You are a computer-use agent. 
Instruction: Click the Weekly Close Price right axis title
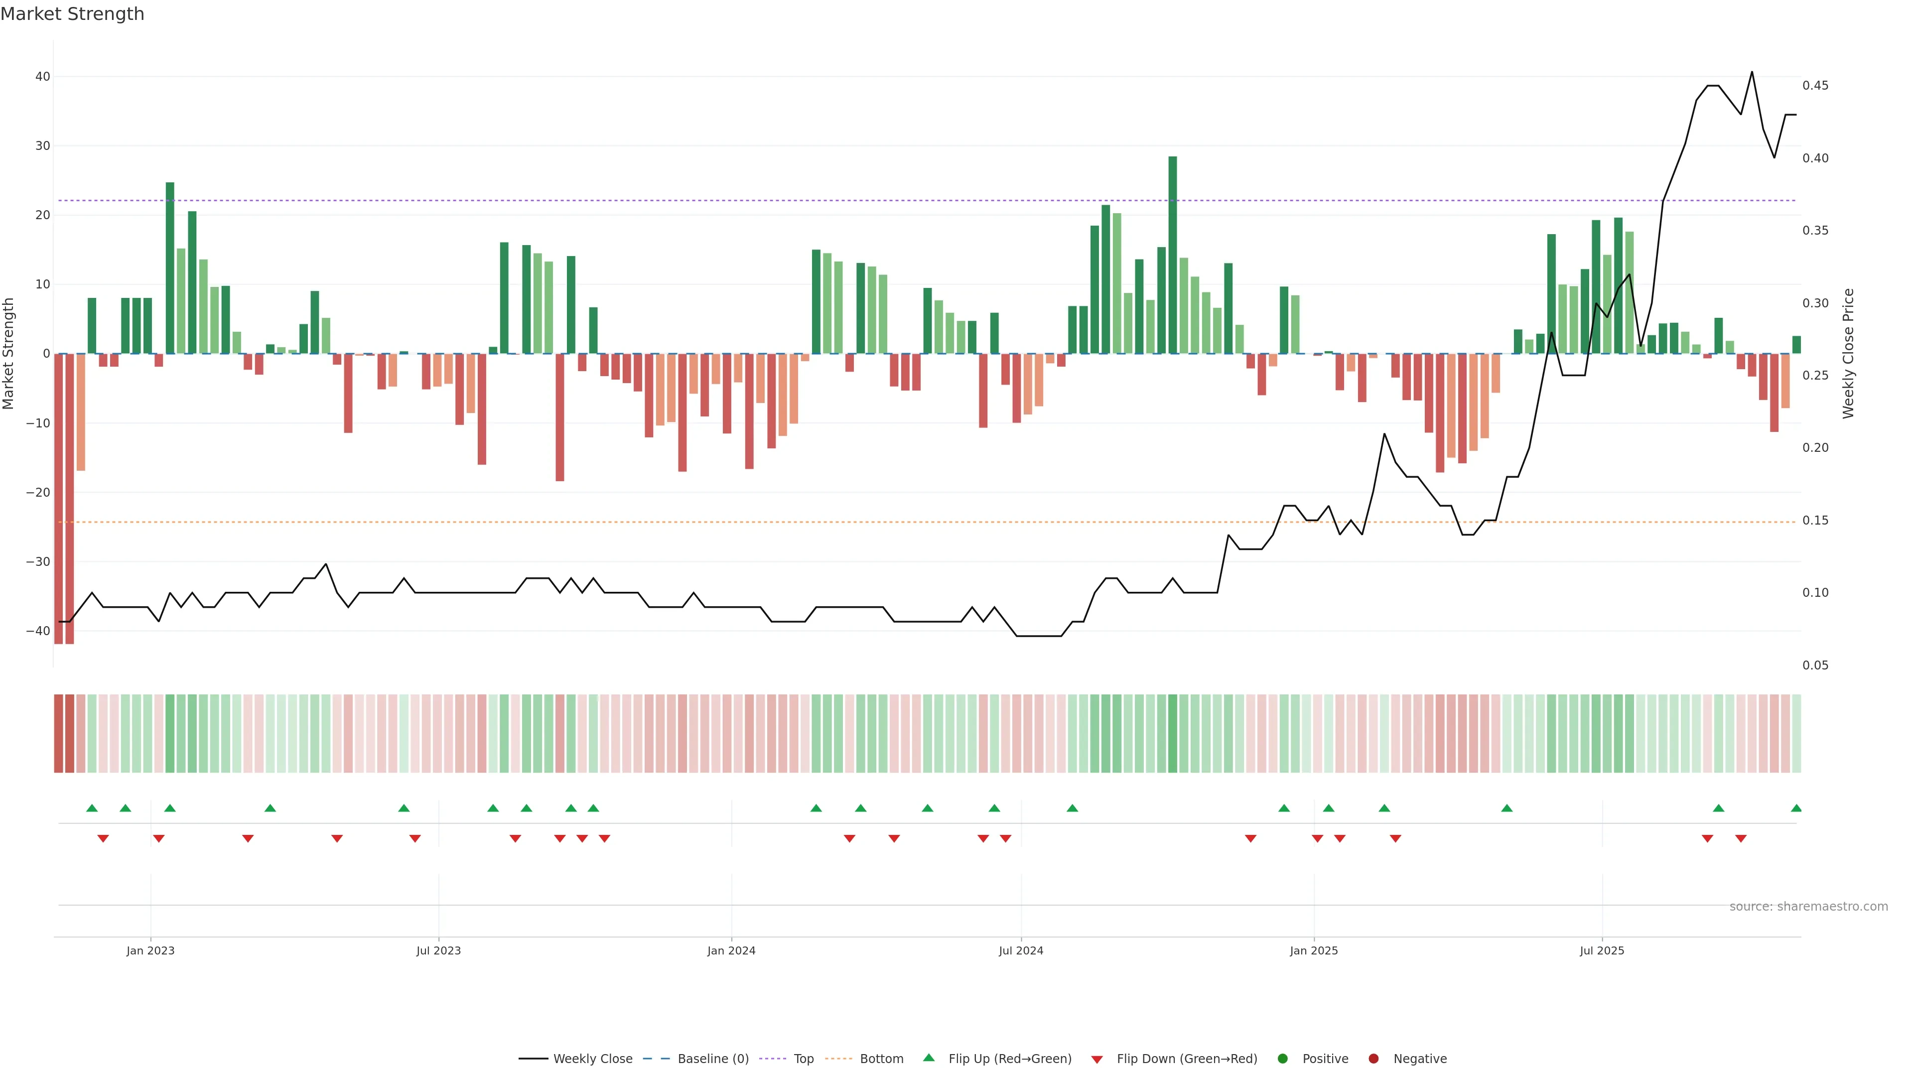(x=1849, y=354)
